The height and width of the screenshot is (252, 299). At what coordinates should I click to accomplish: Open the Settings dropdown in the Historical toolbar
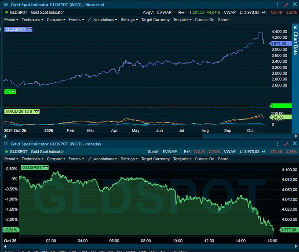[129, 20]
